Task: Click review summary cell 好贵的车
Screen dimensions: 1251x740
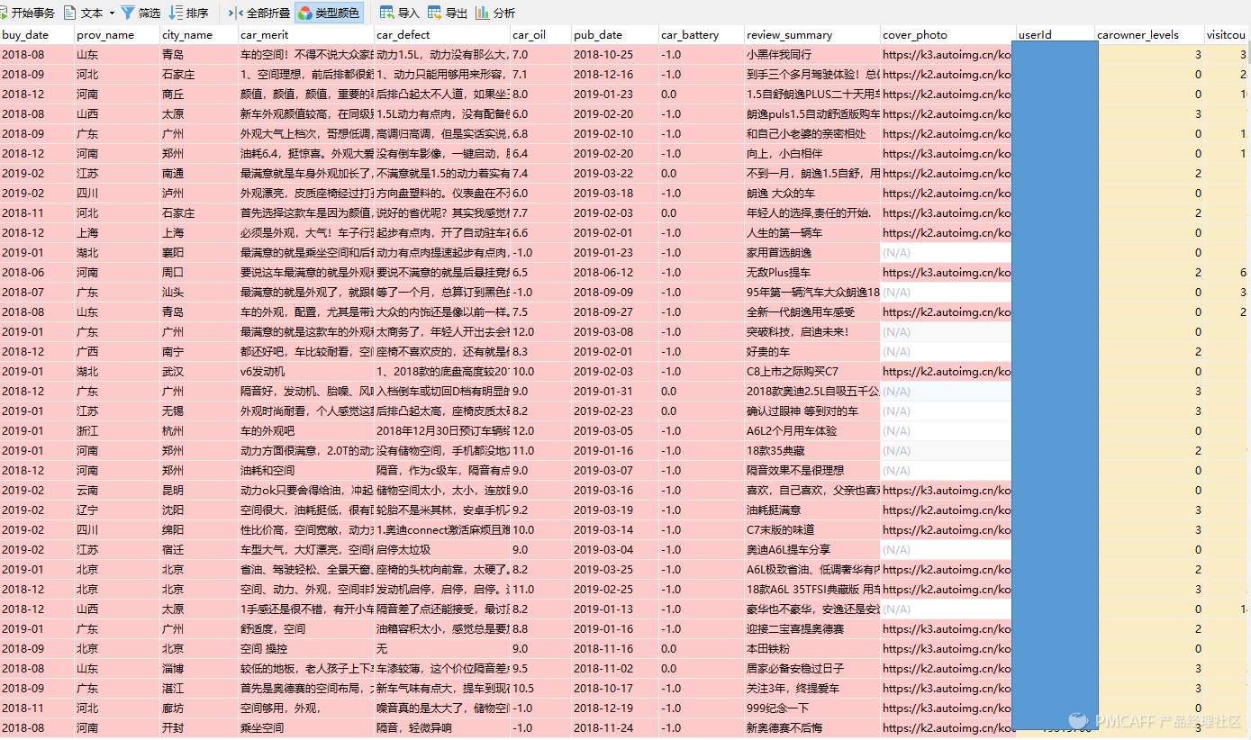Action: point(812,352)
